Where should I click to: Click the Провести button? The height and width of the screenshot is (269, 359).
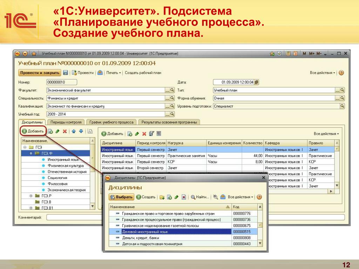pos(83,73)
